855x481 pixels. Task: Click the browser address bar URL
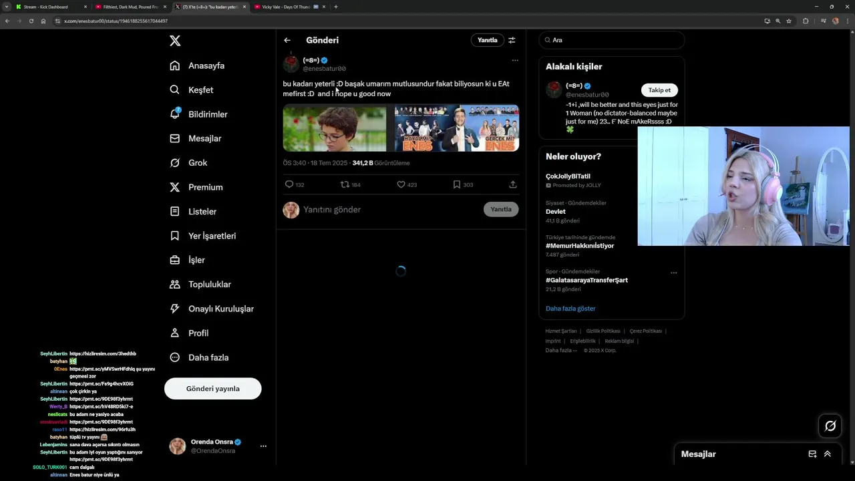pyautogui.click(x=116, y=21)
